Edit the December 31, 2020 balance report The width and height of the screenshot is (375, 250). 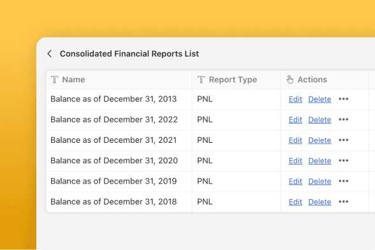click(x=295, y=161)
